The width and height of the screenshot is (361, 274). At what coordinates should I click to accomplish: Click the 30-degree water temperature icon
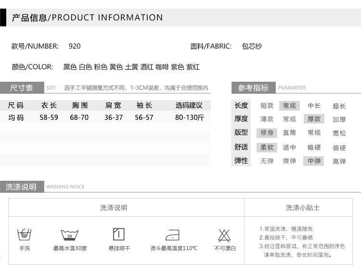click(69, 235)
